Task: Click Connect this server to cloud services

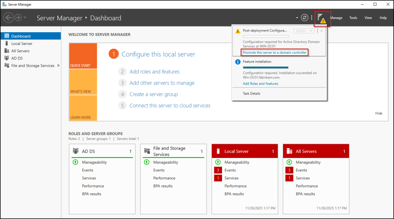Action: coord(170,106)
